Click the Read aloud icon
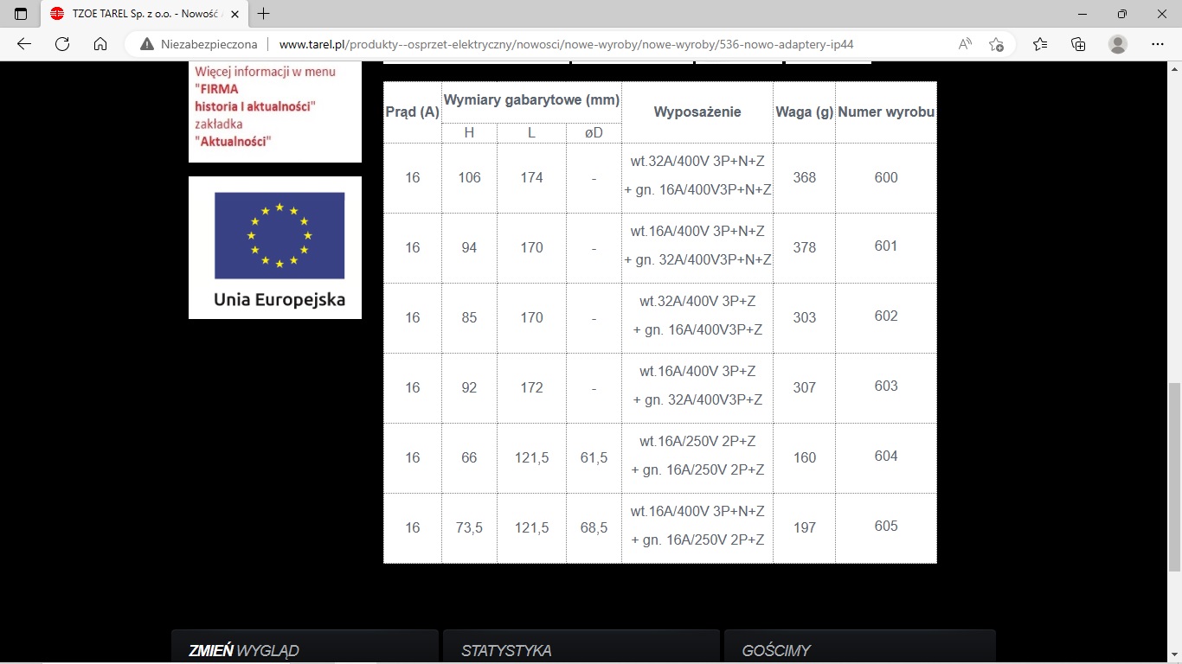1182x664 pixels. coord(965,44)
